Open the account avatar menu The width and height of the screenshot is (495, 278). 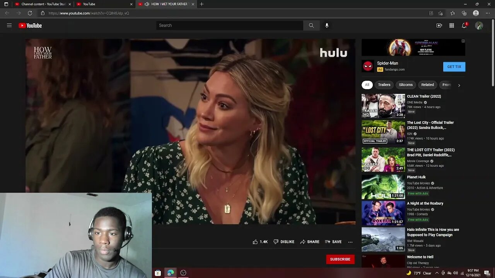[x=479, y=25]
